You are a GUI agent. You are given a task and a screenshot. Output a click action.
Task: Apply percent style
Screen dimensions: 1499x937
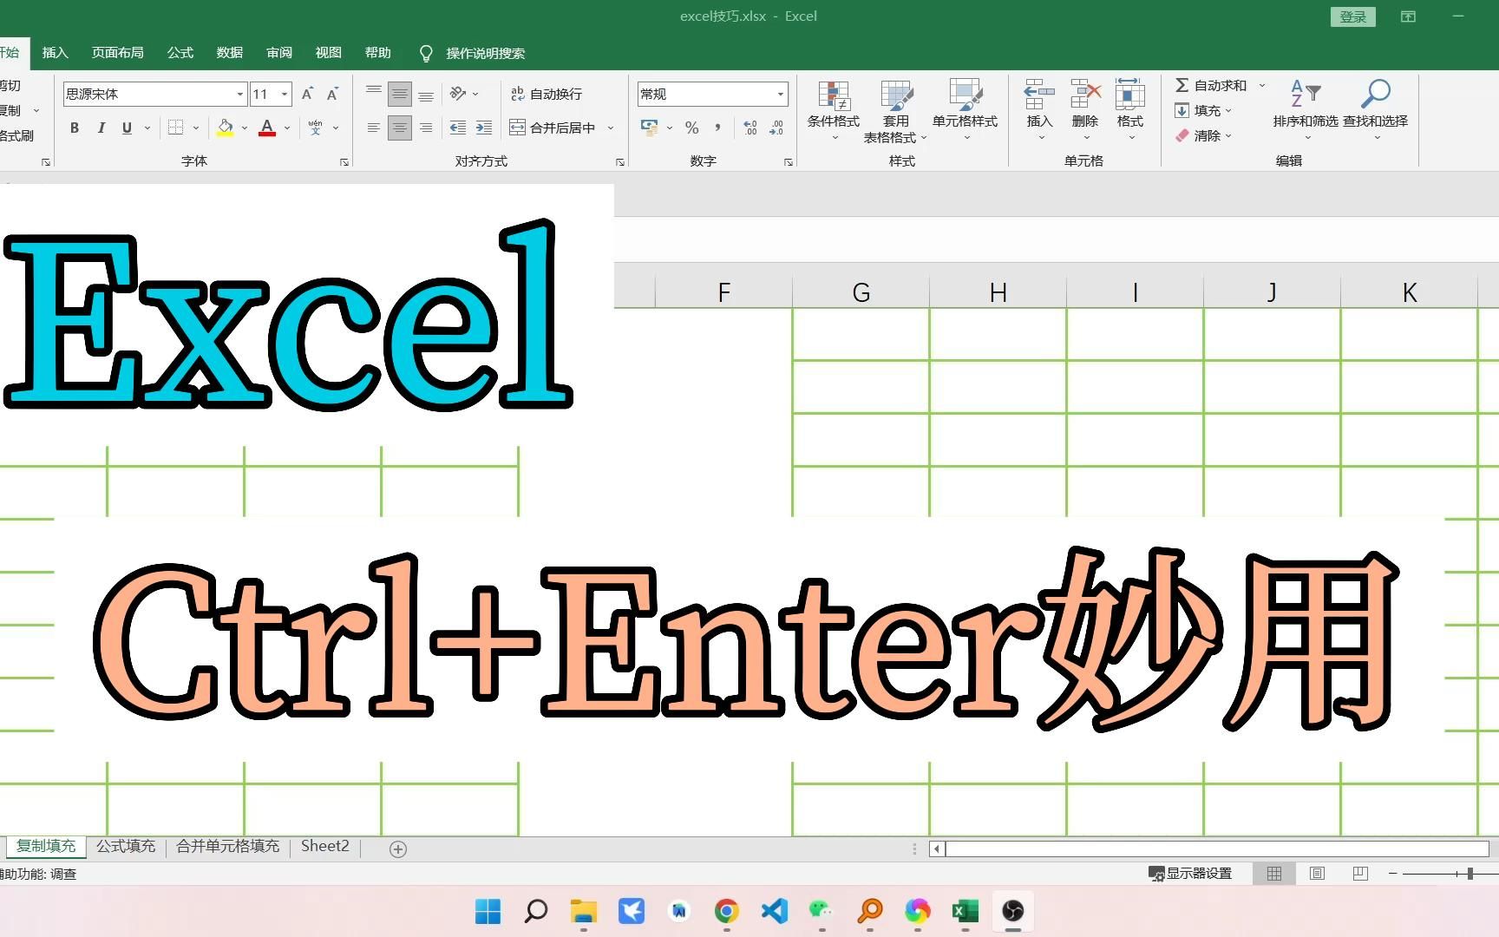click(x=691, y=128)
